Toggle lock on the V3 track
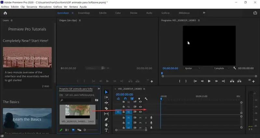This screenshot has width=260, height=138. (123, 102)
